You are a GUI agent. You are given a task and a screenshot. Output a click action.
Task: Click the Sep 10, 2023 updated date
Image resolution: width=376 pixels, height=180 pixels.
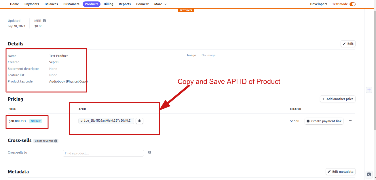click(16, 26)
